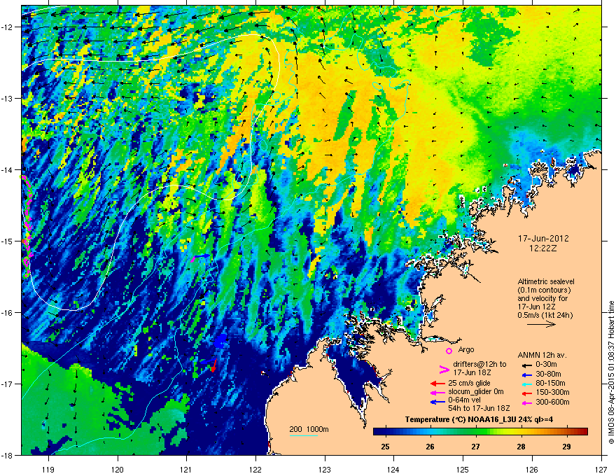Click the 26 tick label on color bar

430,447
